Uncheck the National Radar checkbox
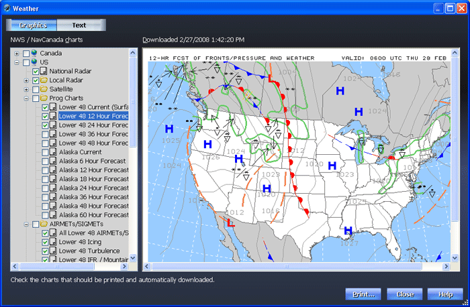The height and width of the screenshot is (307, 470). (x=36, y=71)
